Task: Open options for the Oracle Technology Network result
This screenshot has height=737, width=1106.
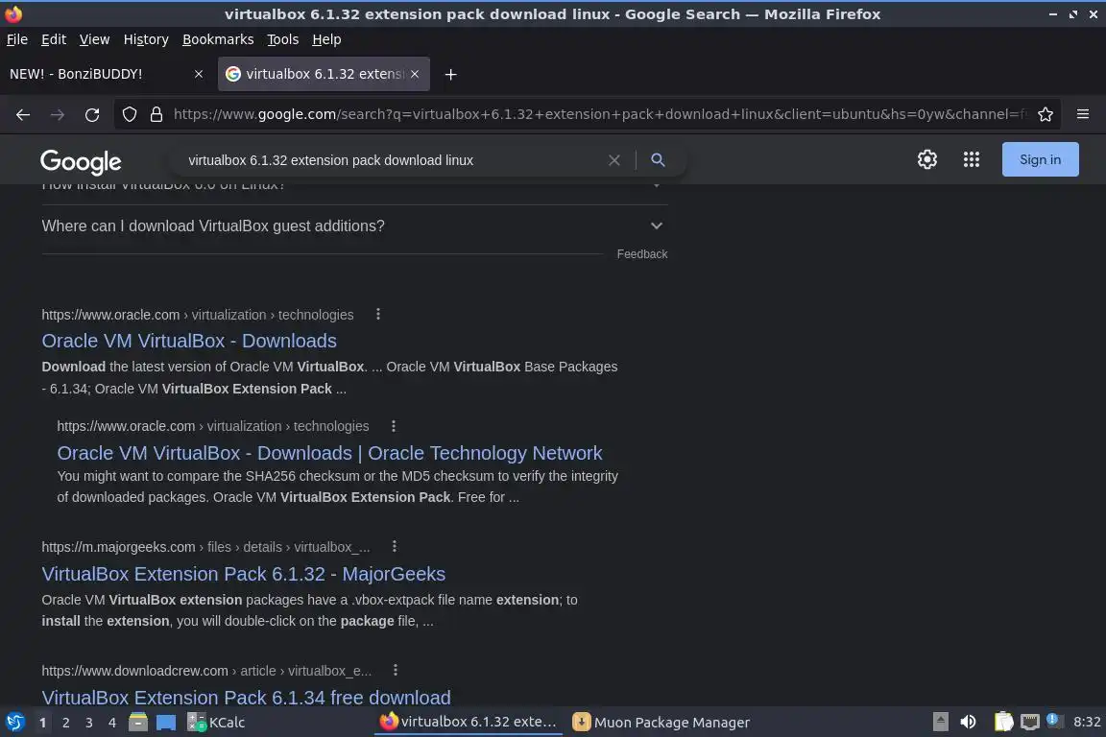Action: coord(394,425)
